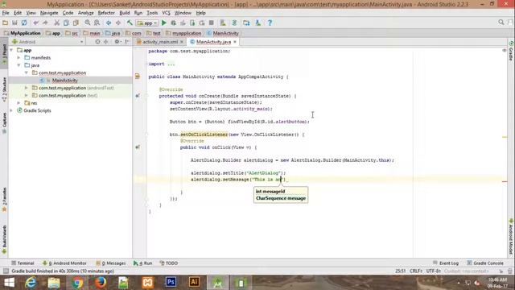Click the scroll from source target icon
Screen dimensions: 515x290
[97, 42]
